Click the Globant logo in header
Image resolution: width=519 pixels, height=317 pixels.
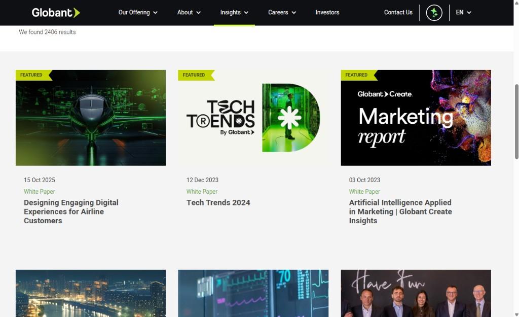coord(56,13)
